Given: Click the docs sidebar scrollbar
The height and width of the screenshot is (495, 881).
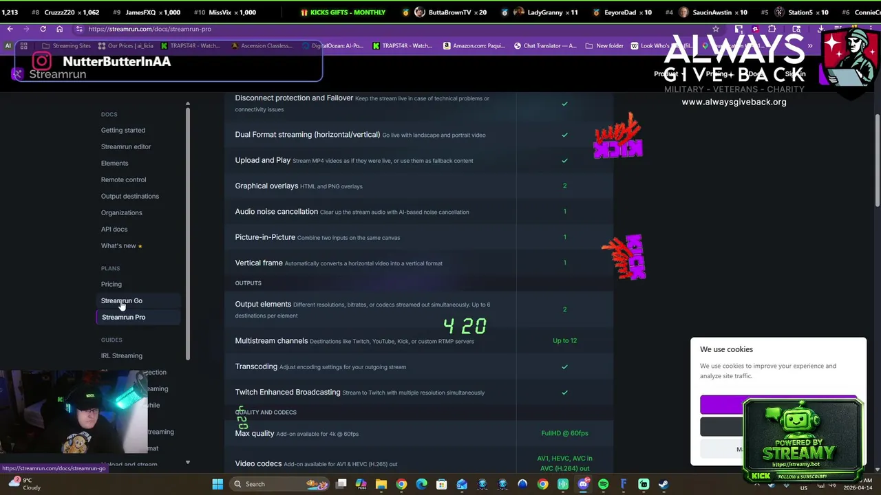Looking at the screenshot, I should pyautogui.click(x=187, y=234).
